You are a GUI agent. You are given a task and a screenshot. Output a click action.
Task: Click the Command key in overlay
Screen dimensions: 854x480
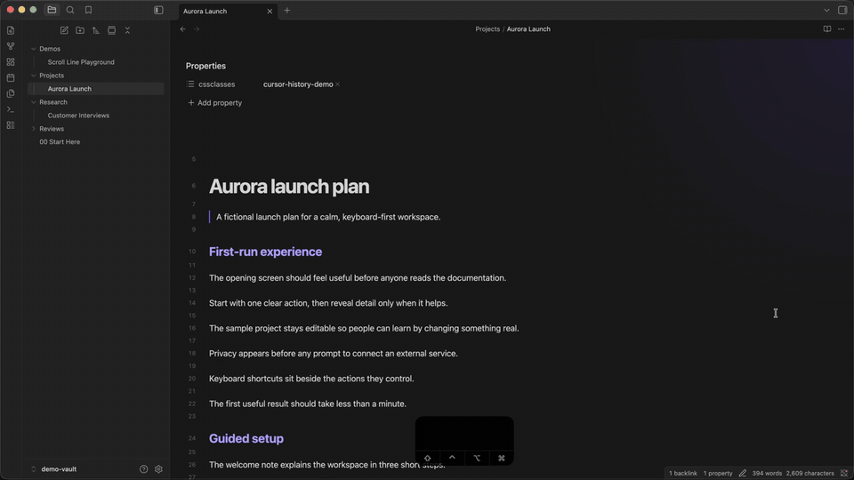(x=502, y=459)
